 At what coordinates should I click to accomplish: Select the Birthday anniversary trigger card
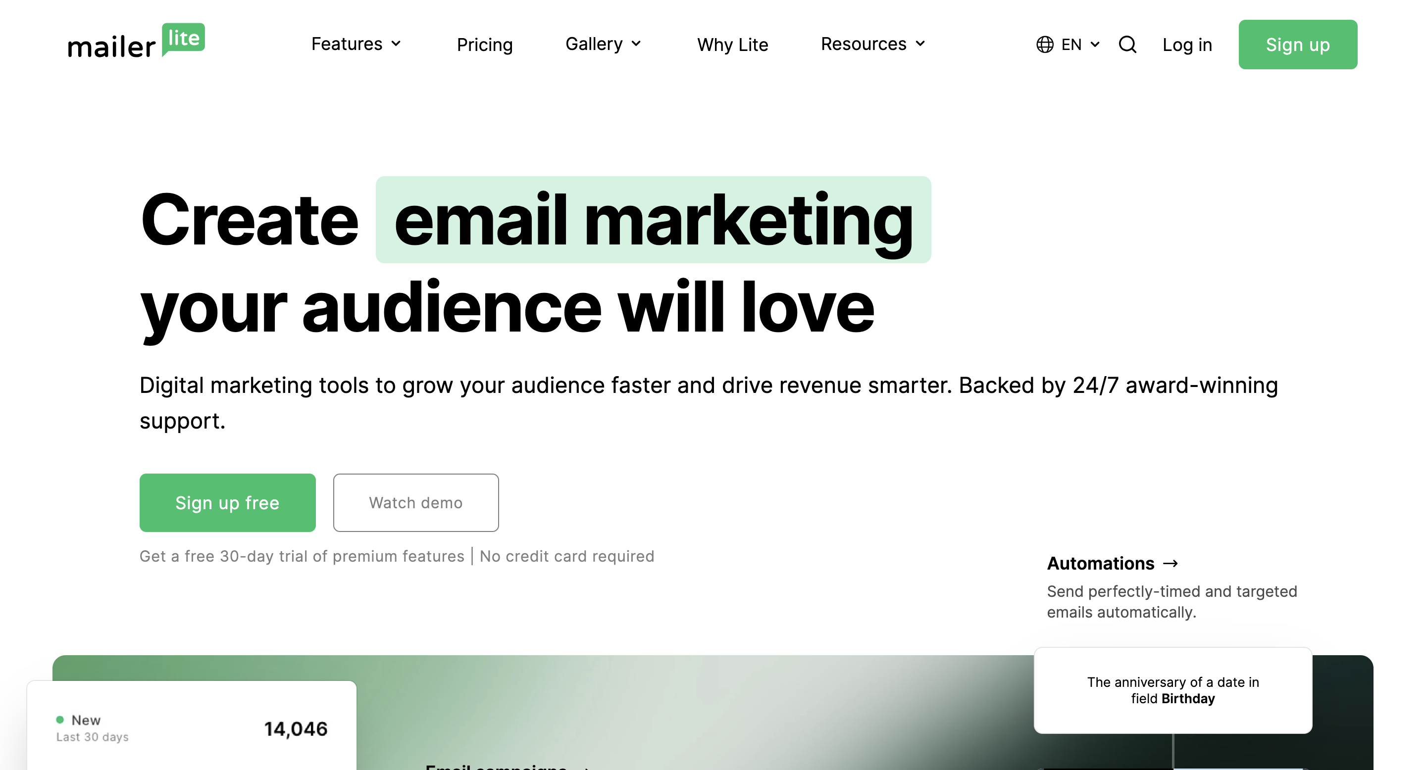1172,690
